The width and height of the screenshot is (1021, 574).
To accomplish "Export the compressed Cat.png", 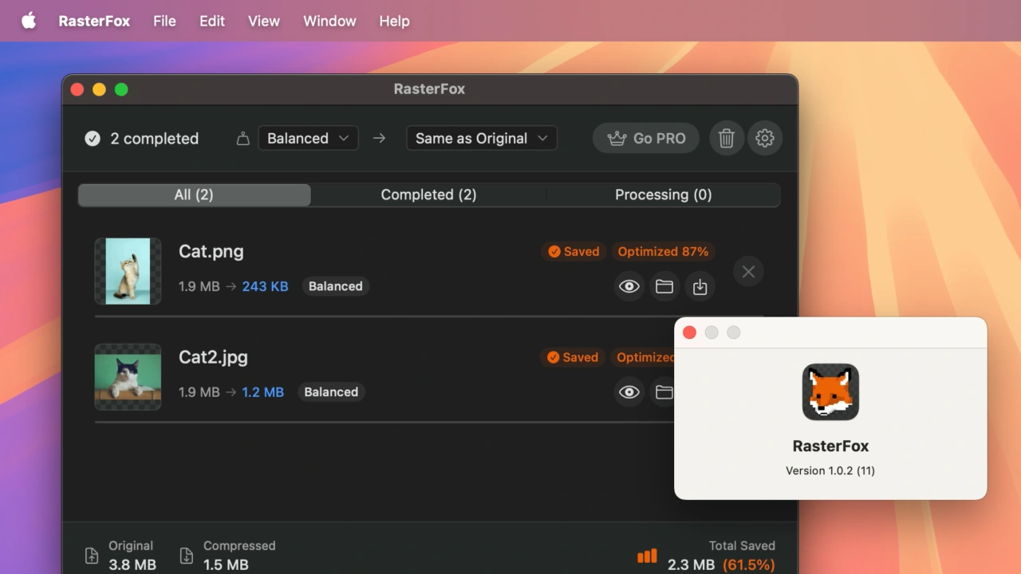I will coord(700,286).
